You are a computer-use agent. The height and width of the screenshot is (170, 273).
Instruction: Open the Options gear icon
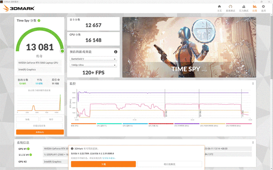click(263, 7)
